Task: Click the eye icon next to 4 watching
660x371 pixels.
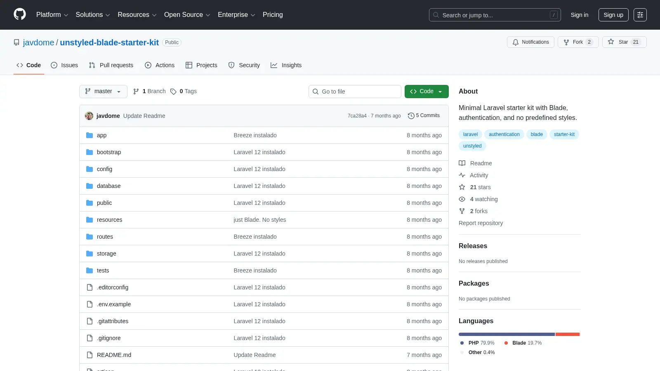Action: click(x=462, y=199)
